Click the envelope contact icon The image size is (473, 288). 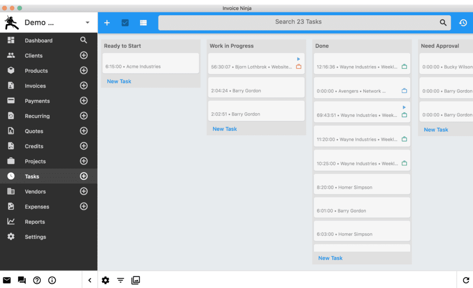pos(6,280)
